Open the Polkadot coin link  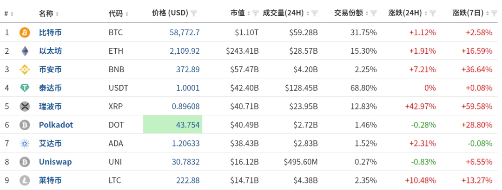[x=56, y=125]
